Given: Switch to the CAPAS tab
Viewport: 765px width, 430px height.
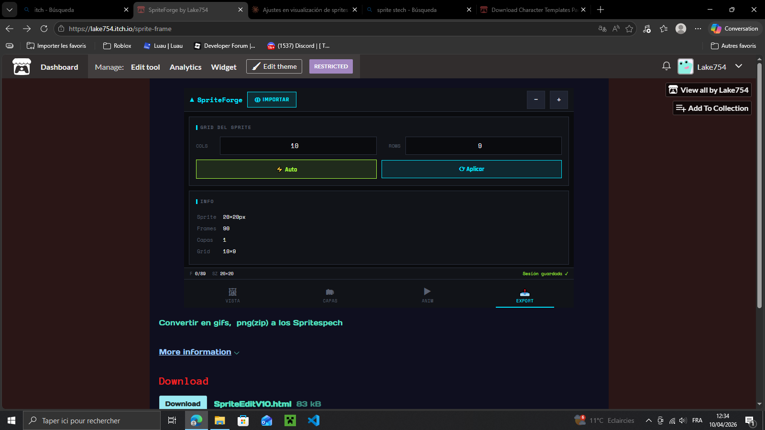Looking at the screenshot, I should [330, 295].
